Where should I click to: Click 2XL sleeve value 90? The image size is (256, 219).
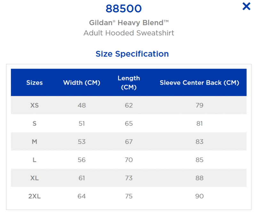pos(199,196)
